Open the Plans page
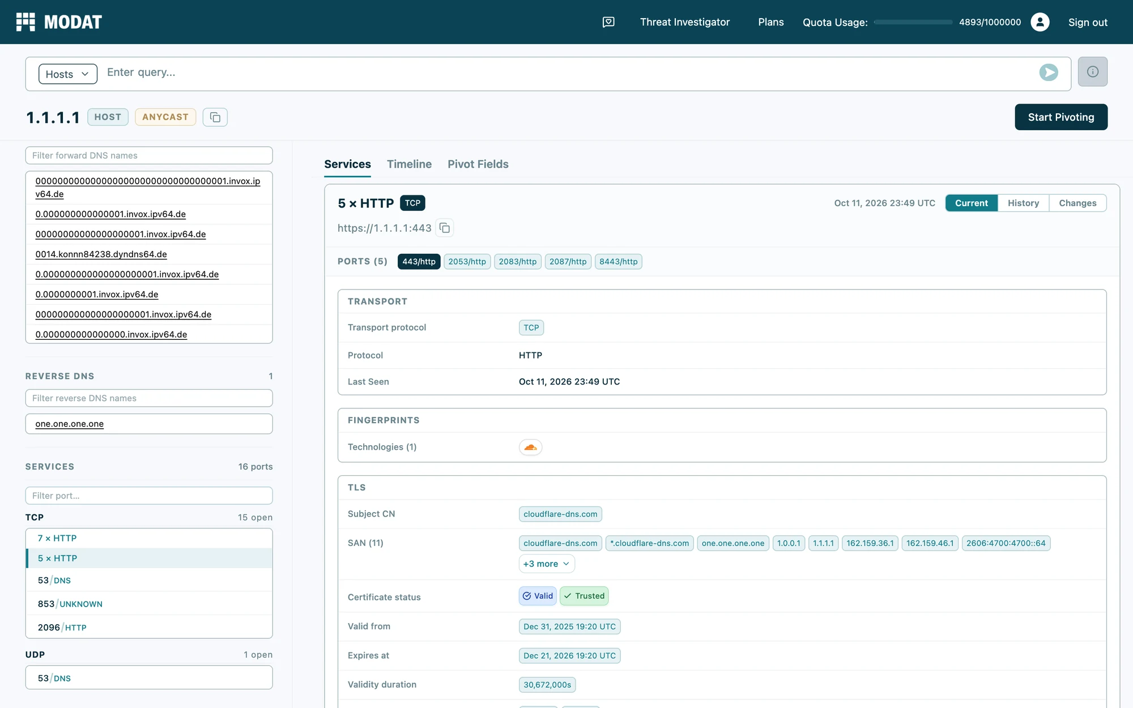Image resolution: width=1133 pixels, height=708 pixels. tap(771, 22)
